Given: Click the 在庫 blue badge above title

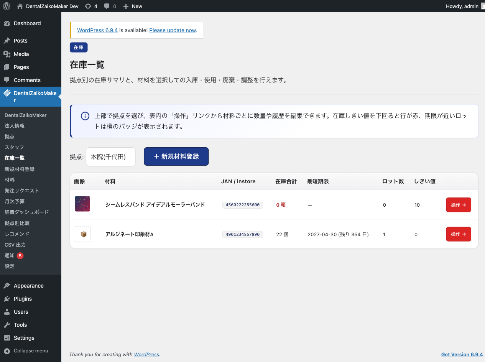Looking at the screenshot, I should click(x=79, y=48).
